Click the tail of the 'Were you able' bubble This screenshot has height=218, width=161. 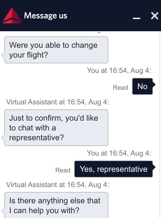pos(3,55)
